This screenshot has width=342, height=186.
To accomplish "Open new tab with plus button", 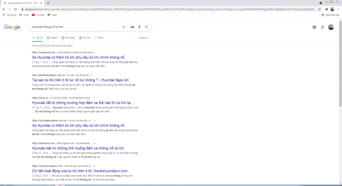I will point(48,3).
